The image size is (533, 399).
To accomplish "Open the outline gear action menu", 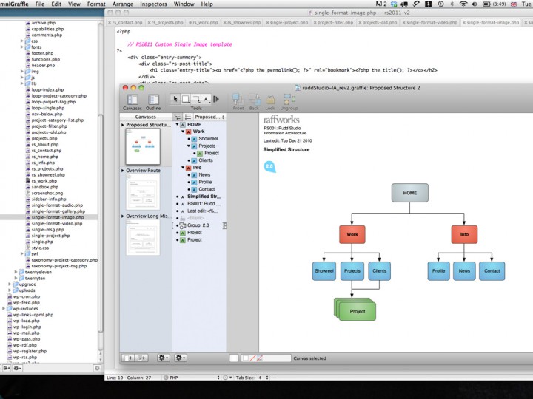I will pos(180,358).
